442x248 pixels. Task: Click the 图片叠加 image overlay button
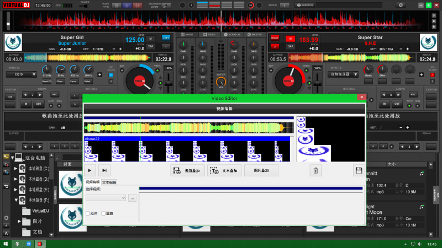[261, 170]
